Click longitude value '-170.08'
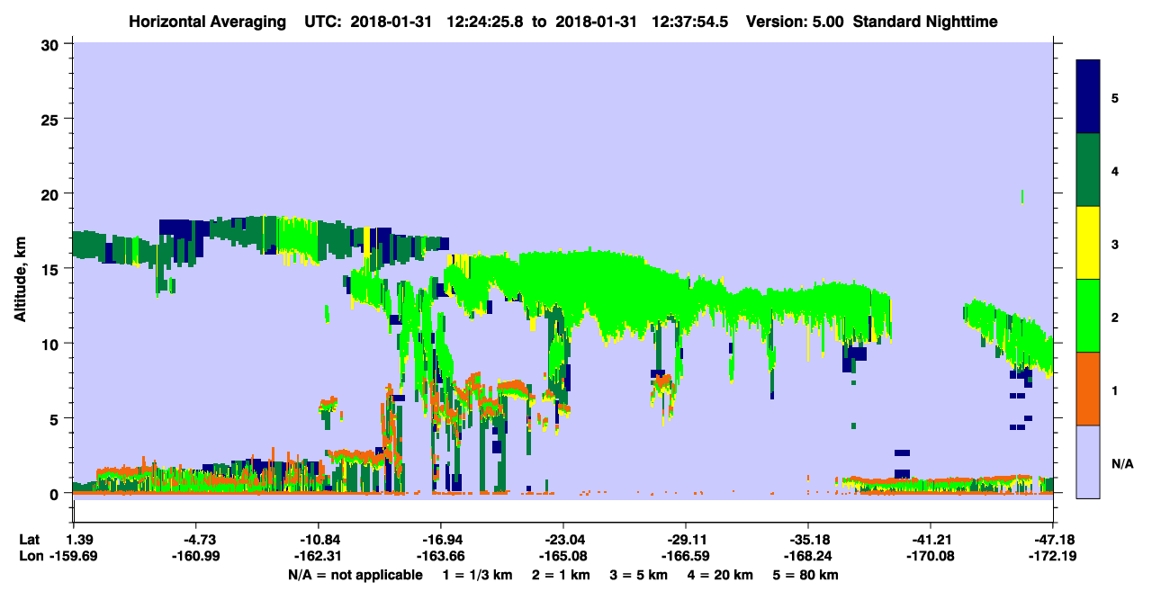Screen dimensions: 1170x600 [x=931, y=557]
